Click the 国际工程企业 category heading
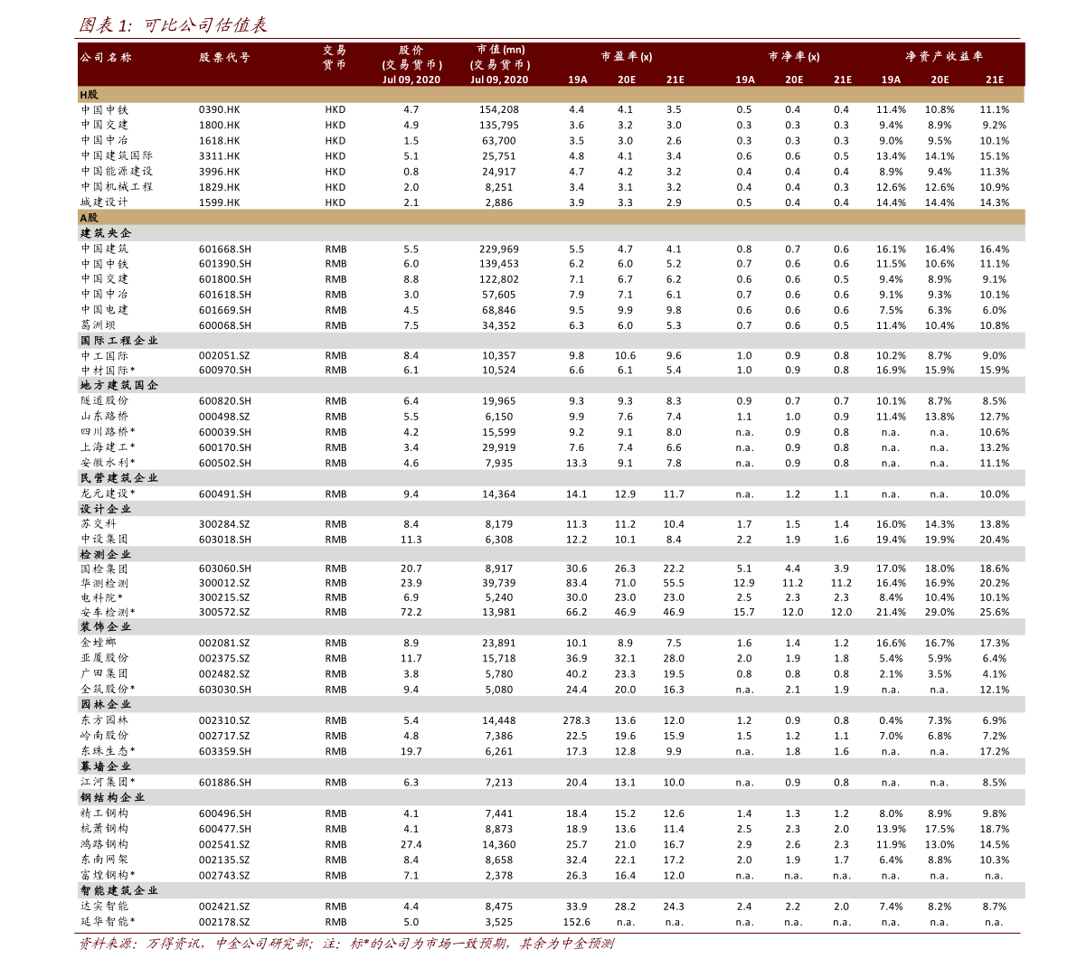This screenshot has height=968, width=1077. 118,341
